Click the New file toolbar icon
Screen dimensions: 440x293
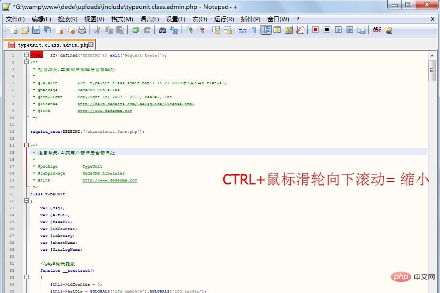tap(13, 30)
